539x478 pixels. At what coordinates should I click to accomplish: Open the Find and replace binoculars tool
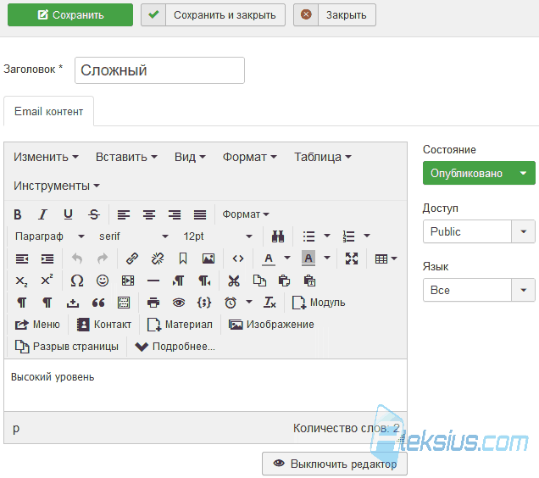click(x=278, y=236)
